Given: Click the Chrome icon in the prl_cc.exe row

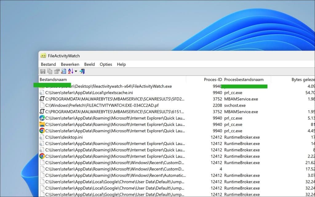Looking at the screenshot, I should 42,131.
